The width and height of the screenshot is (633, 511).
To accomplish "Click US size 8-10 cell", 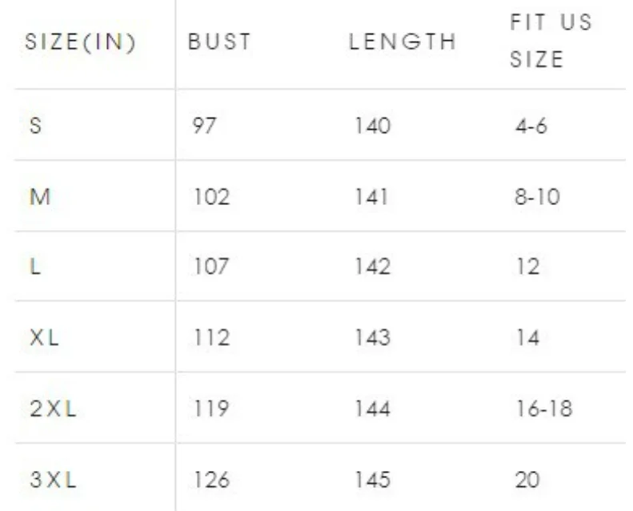I will pos(537,197).
